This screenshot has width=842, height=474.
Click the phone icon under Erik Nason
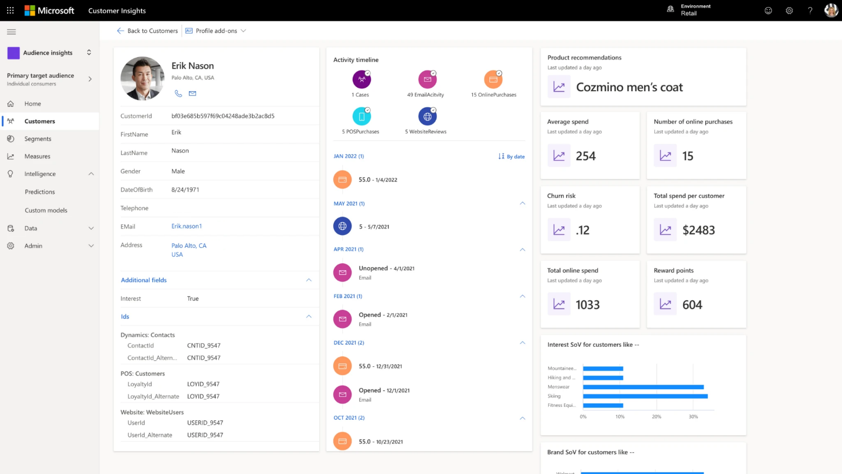coord(178,93)
